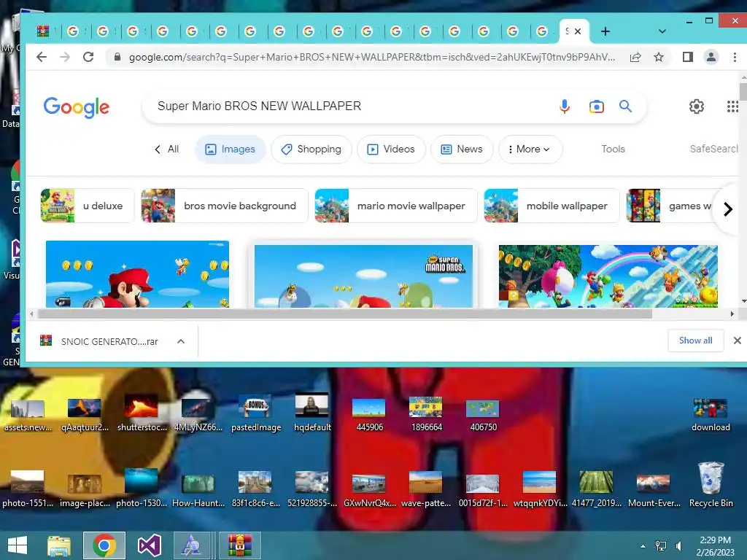Click the browser forward arrow
747x560 pixels.
65,57
